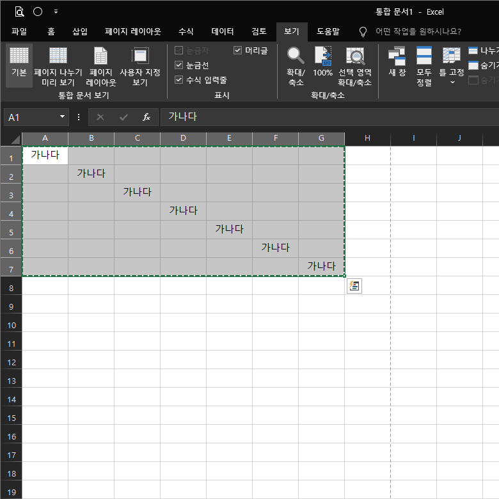Switch to 페이지 나누기 미리 보기
Screen dimensions: 499x499
58,65
